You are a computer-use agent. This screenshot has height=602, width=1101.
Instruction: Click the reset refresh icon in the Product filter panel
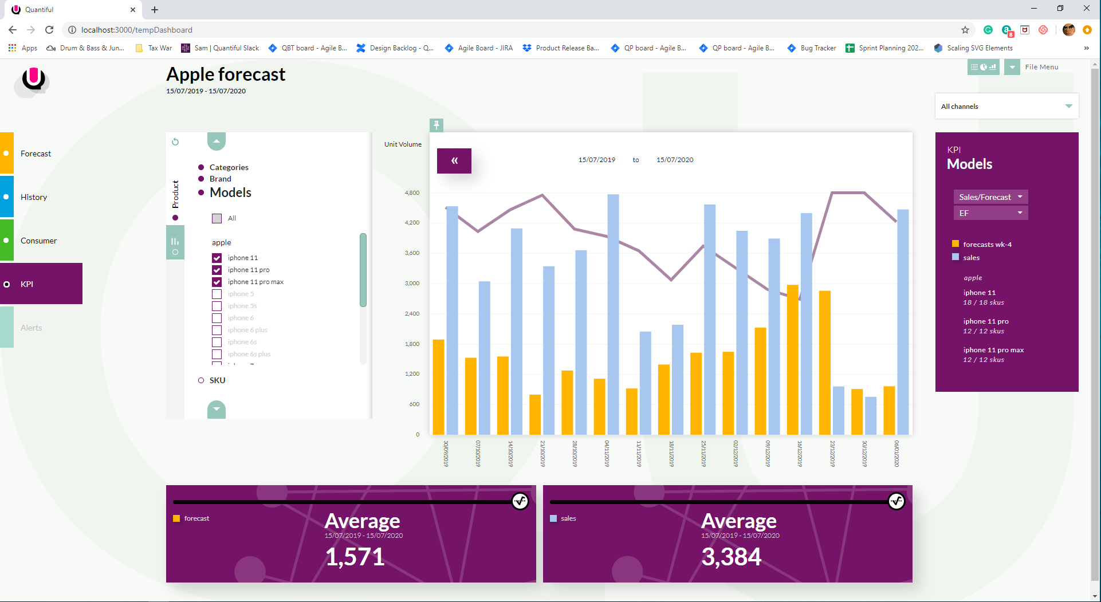pos(175,141)
